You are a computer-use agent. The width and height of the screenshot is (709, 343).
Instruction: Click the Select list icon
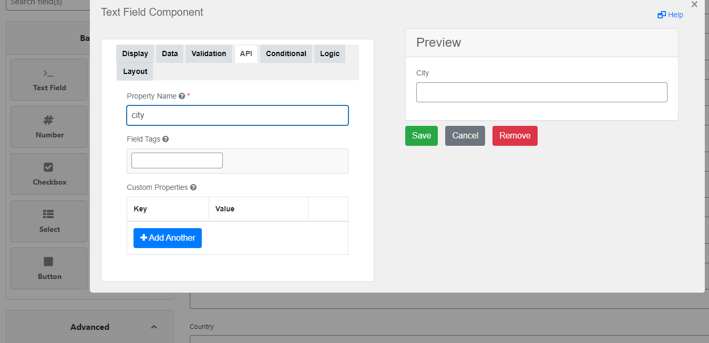click(48, 215)
